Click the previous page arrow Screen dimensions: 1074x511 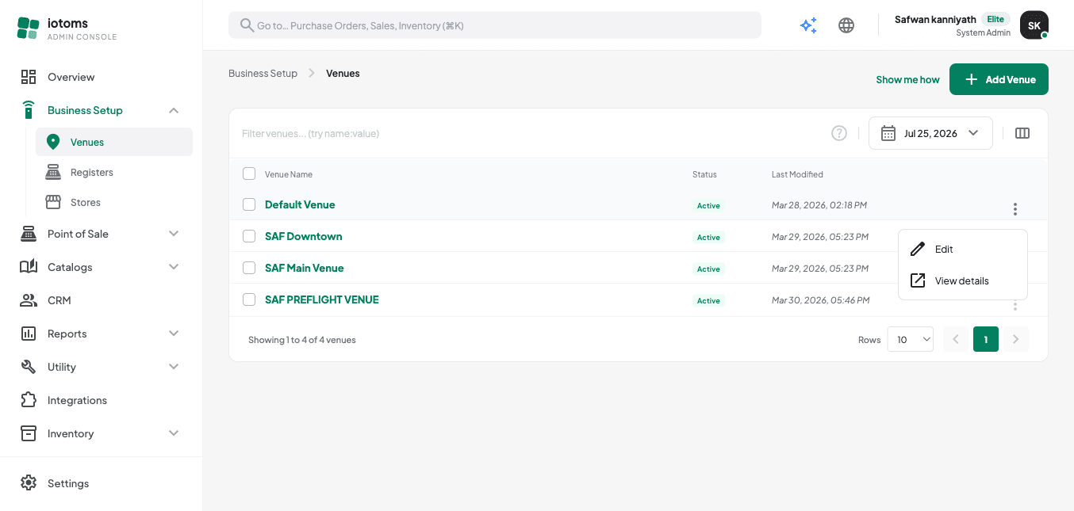click(956, 339)
